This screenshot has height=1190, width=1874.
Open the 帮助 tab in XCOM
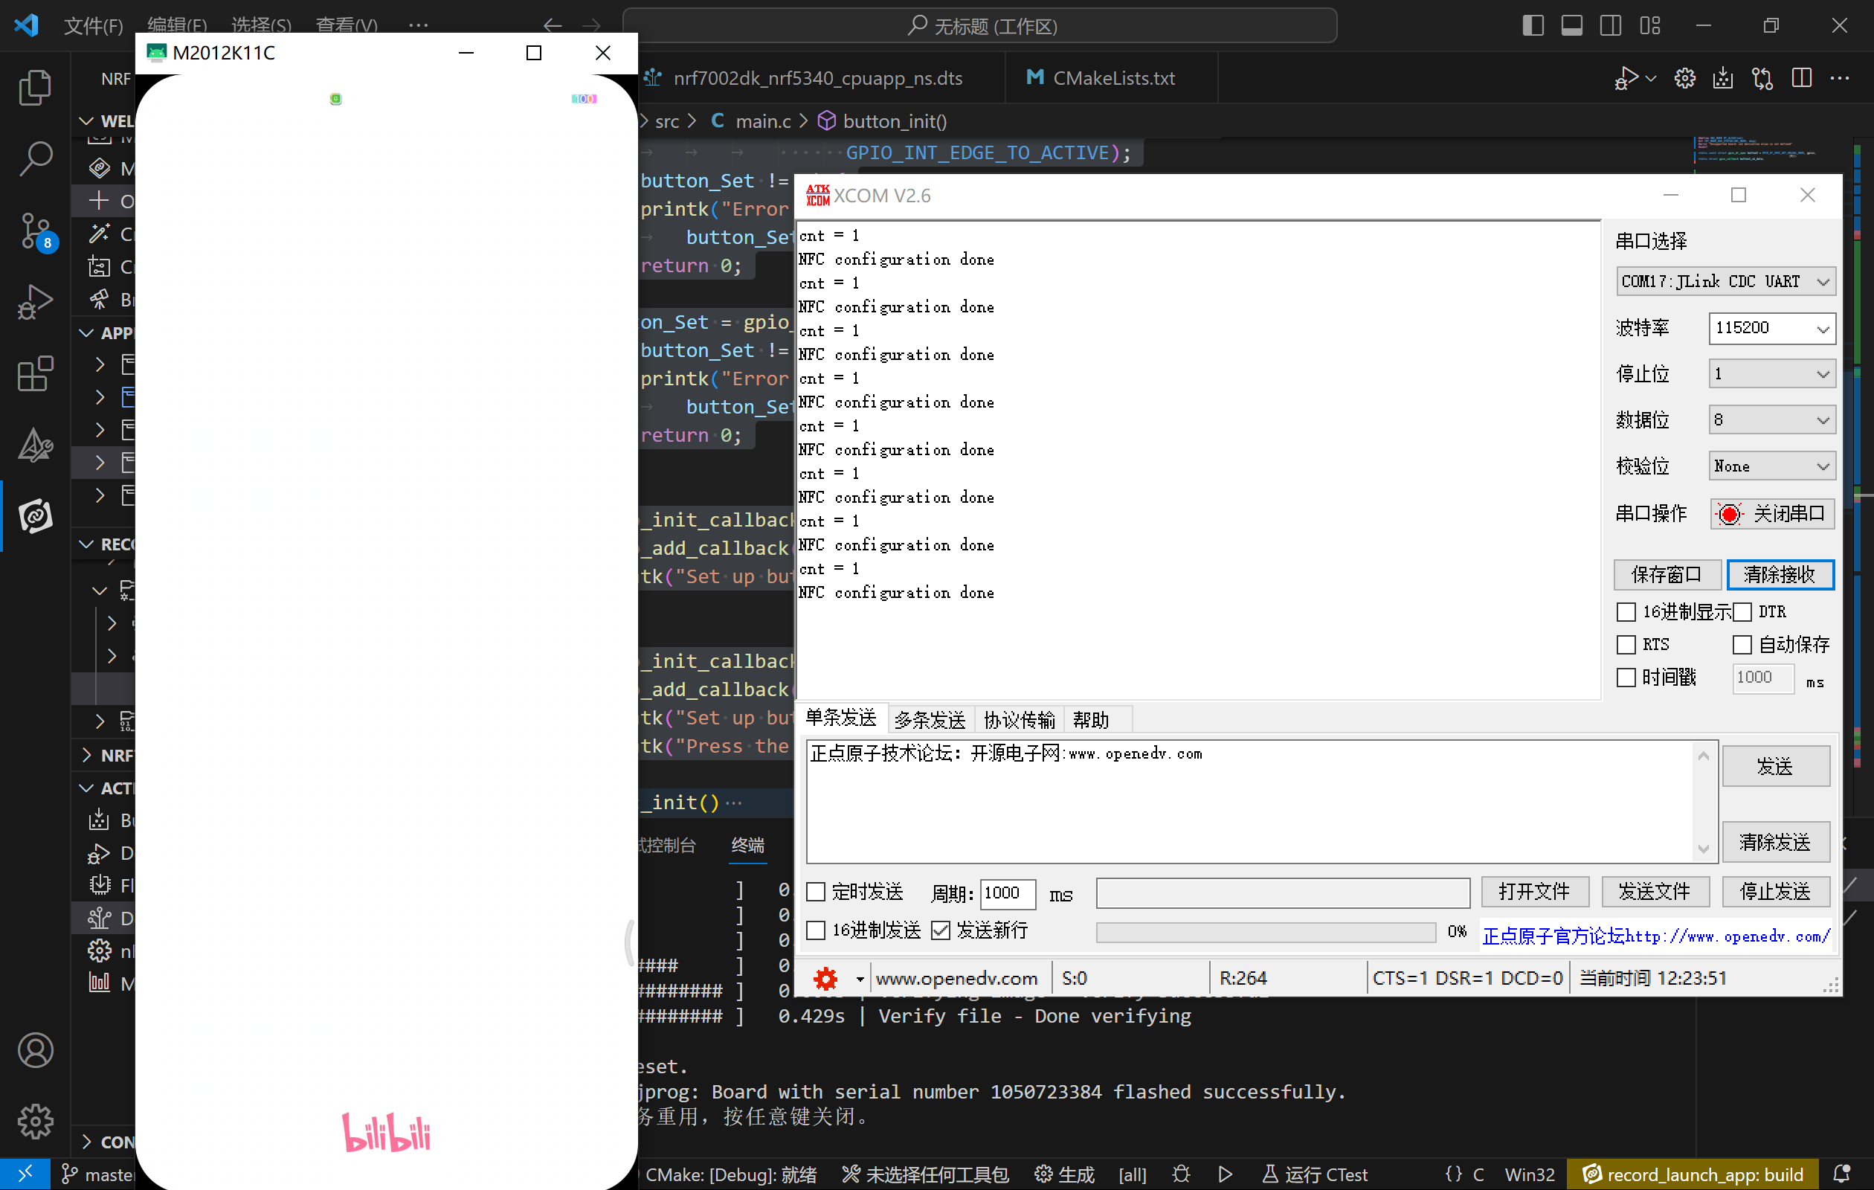[x=1090, y=719]
